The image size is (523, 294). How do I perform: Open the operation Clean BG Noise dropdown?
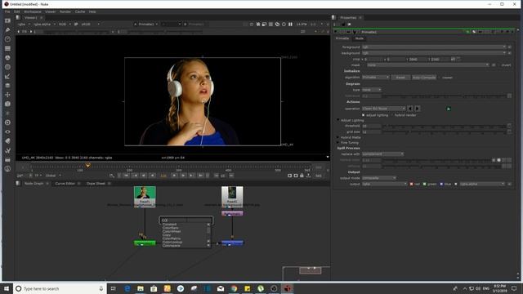coord(383,109)
